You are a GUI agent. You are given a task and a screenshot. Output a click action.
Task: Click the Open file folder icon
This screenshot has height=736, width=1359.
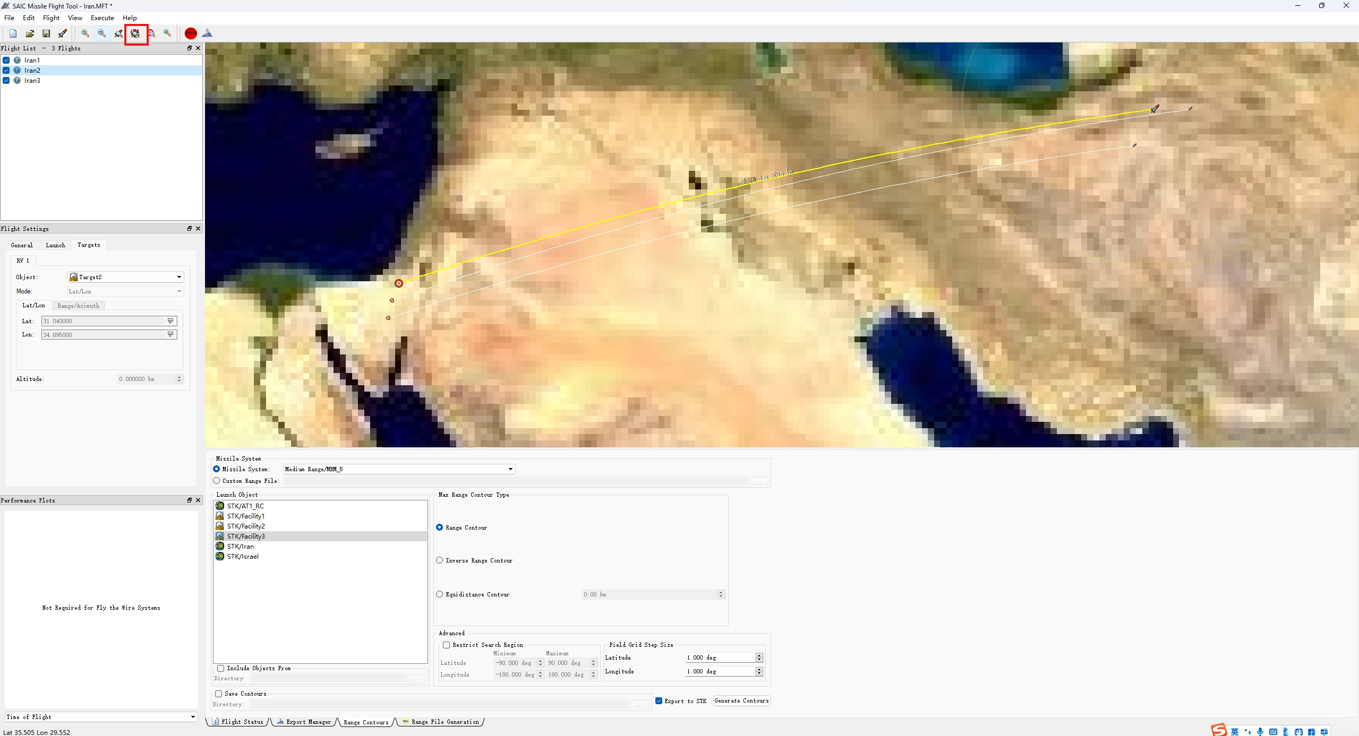30,33
